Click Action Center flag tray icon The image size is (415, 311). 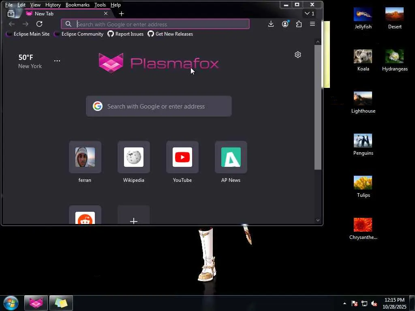[x=354, y=303]
